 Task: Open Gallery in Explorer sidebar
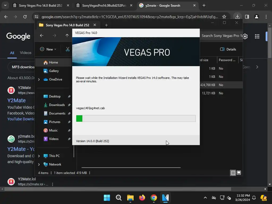[53, 71]
